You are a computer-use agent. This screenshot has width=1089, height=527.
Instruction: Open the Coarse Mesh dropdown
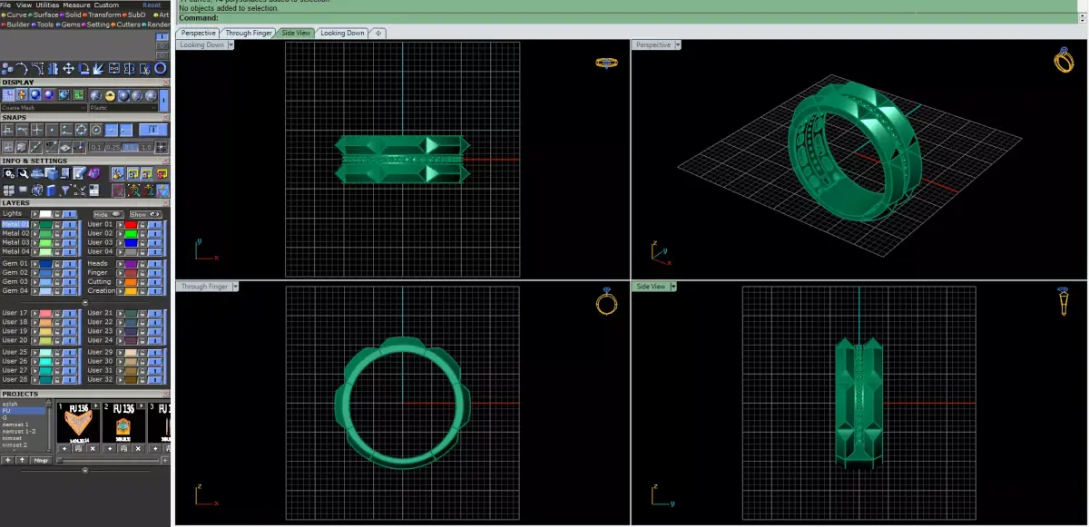tap(44, 107)
